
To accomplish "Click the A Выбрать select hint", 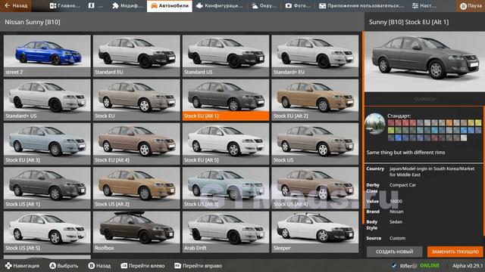I will point(64,265).
